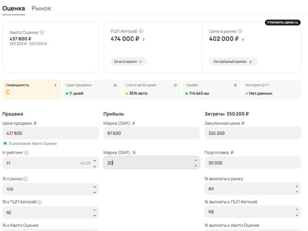Image resolution: width=308 pixels, height=231 pixels.
Task: Decrease the % к рынку value
Action: 95,192
